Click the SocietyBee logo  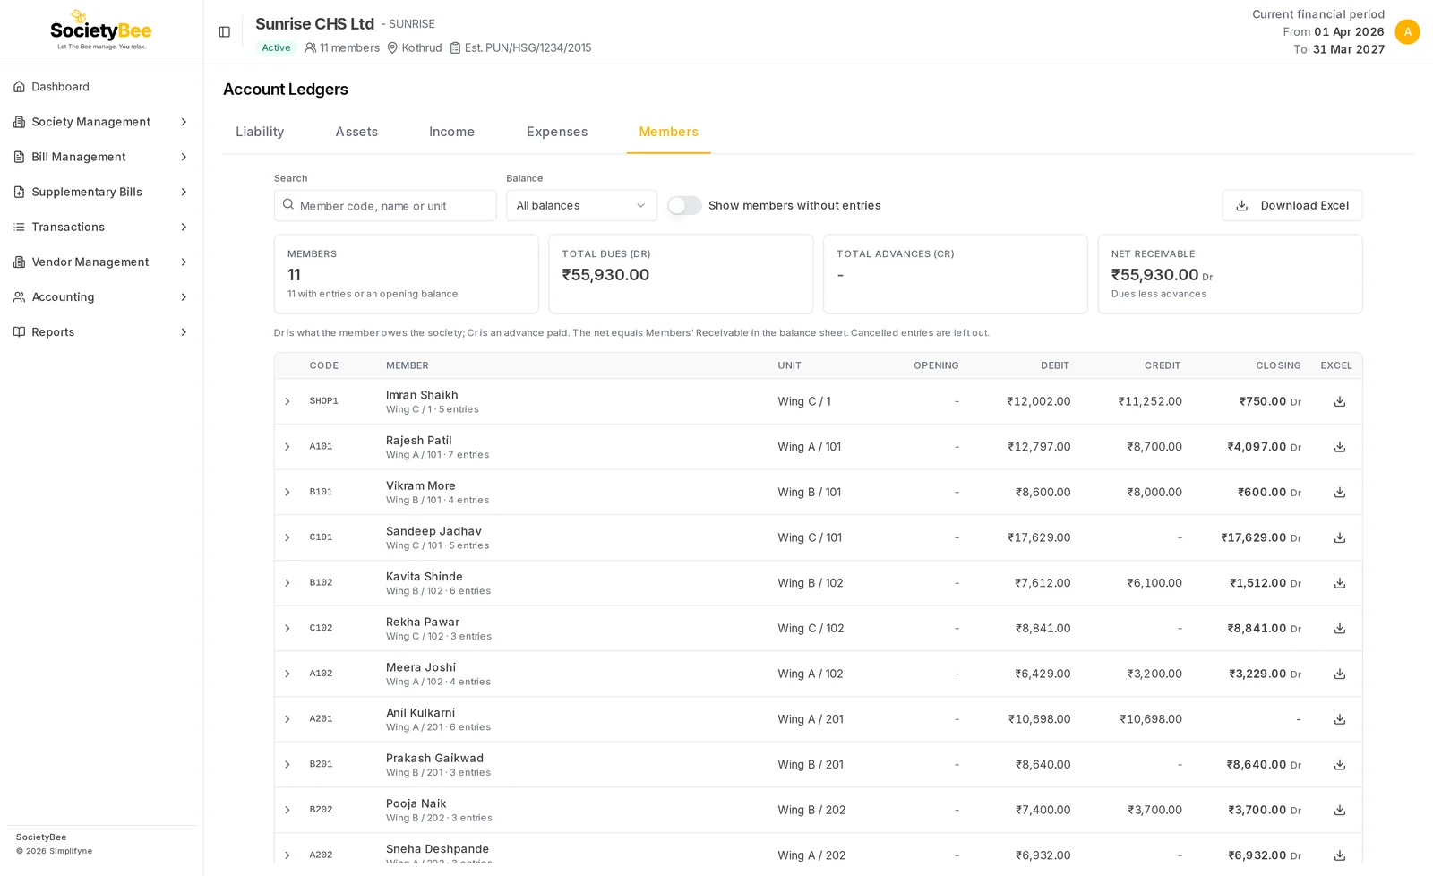pos(100,30)
